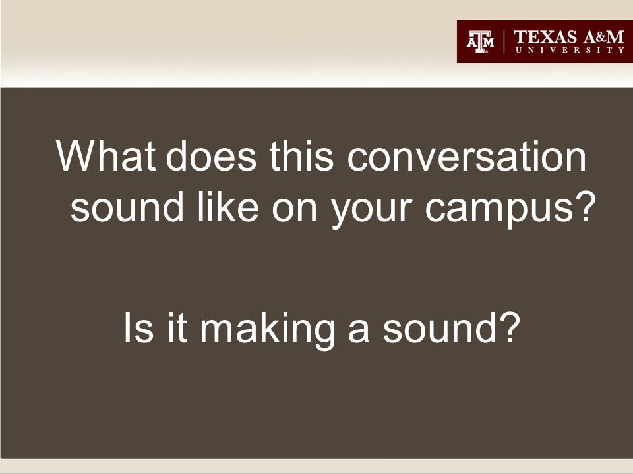Click the word "conversation" on the slide
633x474 pixels.
coord(466,157)
